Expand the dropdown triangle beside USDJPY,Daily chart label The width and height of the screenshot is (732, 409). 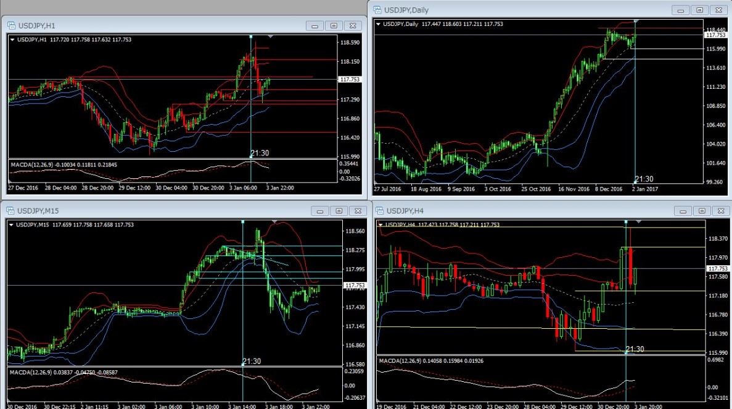[378, 24]
